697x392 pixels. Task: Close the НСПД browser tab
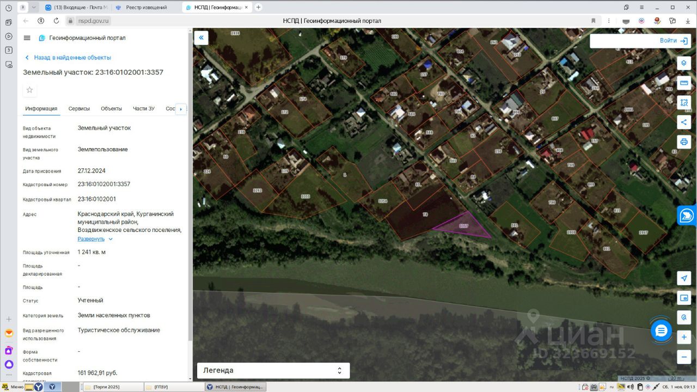point(247,7)
